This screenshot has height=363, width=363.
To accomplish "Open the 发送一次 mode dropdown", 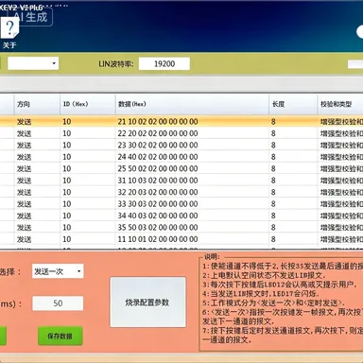I will pyautogui.click(x=58, y=271).
